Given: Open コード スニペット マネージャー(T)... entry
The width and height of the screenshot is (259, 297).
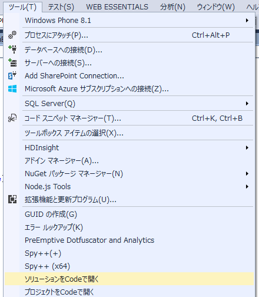Looking at the screenshot, I should click(129, 118).
